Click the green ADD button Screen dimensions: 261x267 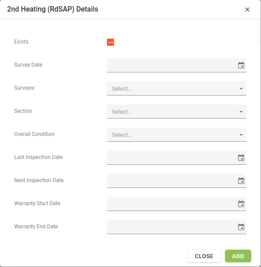(x=238, y=256)
